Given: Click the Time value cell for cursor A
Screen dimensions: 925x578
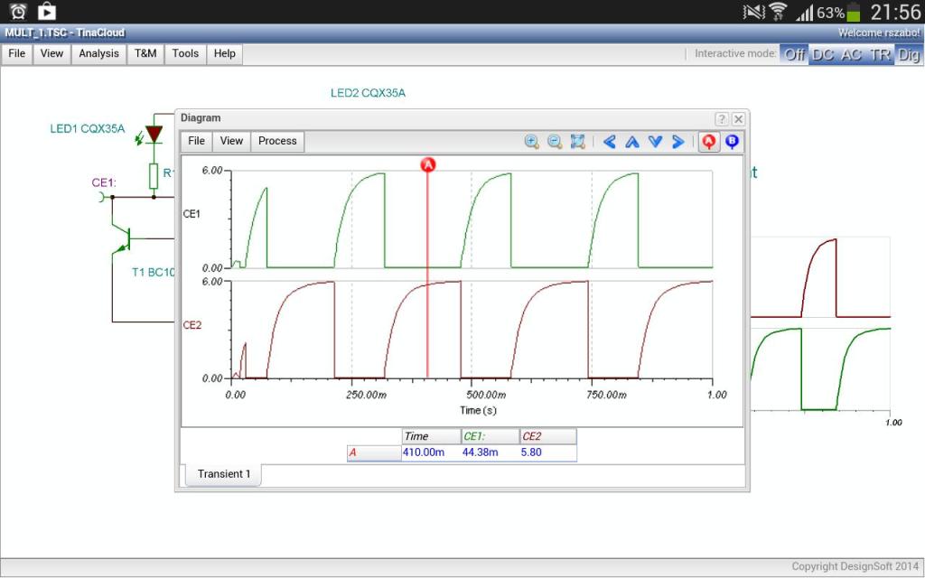Looking at the screenshot, I should (x=431, y=452).
